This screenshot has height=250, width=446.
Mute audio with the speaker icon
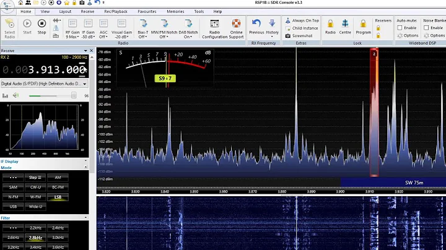tap(15, 95)
